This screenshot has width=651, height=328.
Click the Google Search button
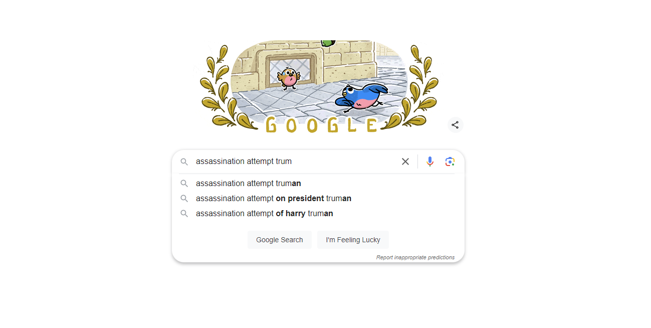tap(280, 240)
